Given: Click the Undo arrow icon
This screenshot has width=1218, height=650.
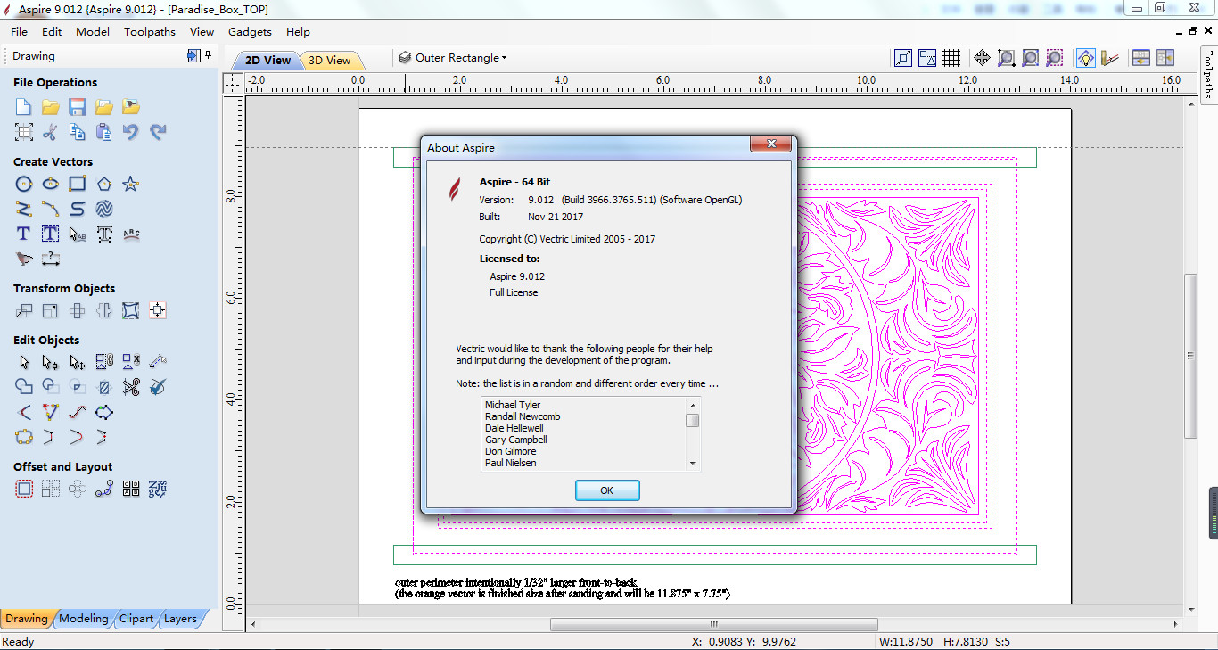Looking at the screenshot, I should coord(131,132).
